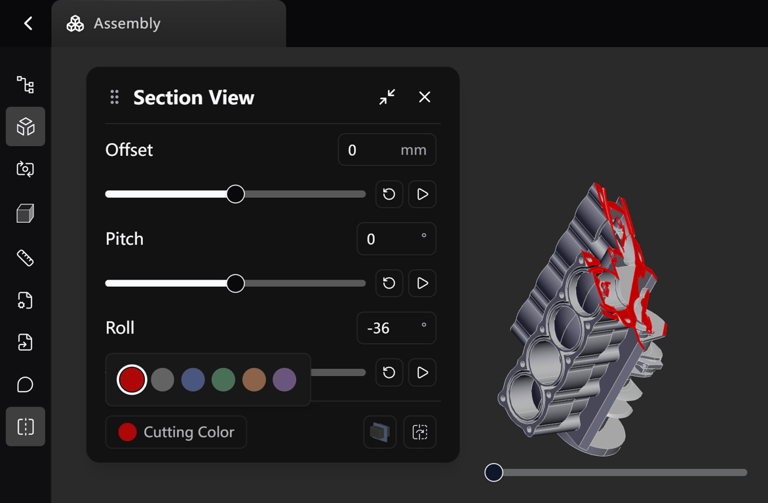
Task: Play the Offset animation
Action: [422, 194]
